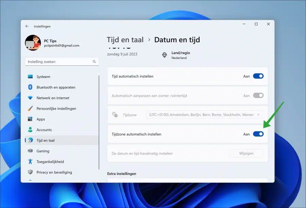
Task: Click Tijd en taal breadcrumb link
Action: click(125, 40)
